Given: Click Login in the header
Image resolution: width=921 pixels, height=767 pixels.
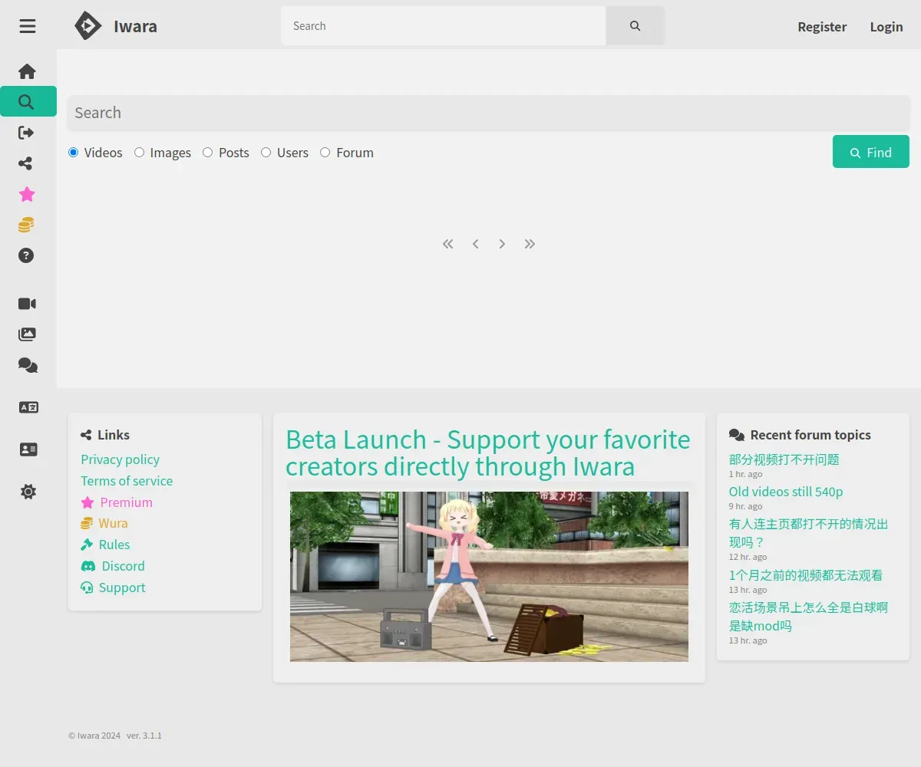Looking at the screenshot, I should (x=886, y=27).
